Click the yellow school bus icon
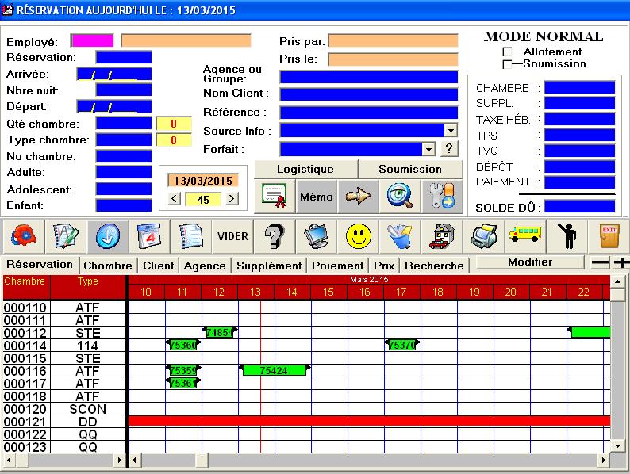Screen dimensions: 630x474 pos(525,236)
